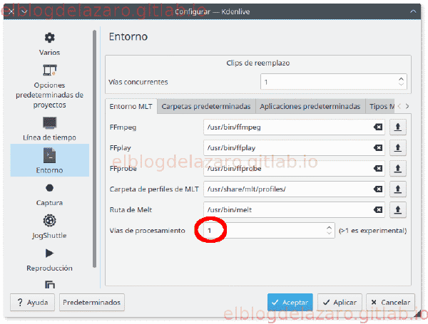Select Opciones predeterminadas de proyectos category
Viewport: 428px width, 324px height.
point(49,87)
